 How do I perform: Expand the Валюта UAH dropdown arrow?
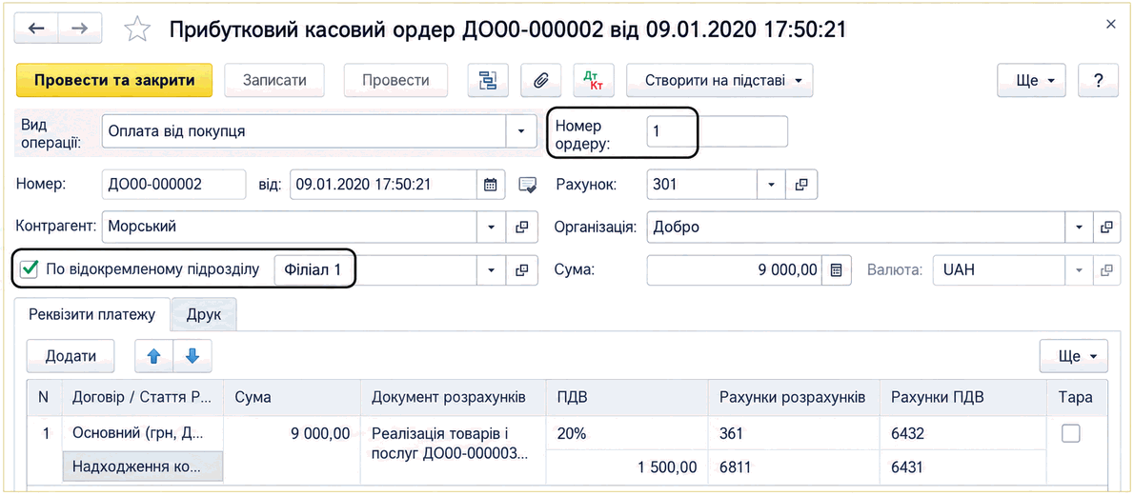tap(1079, 269)
